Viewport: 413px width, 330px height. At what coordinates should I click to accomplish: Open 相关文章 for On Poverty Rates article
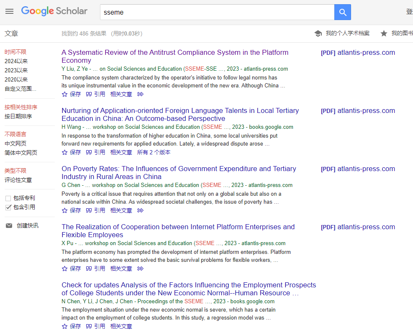121,210
